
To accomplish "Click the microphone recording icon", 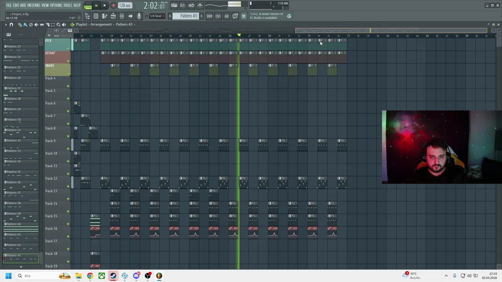I will point(139,16).
